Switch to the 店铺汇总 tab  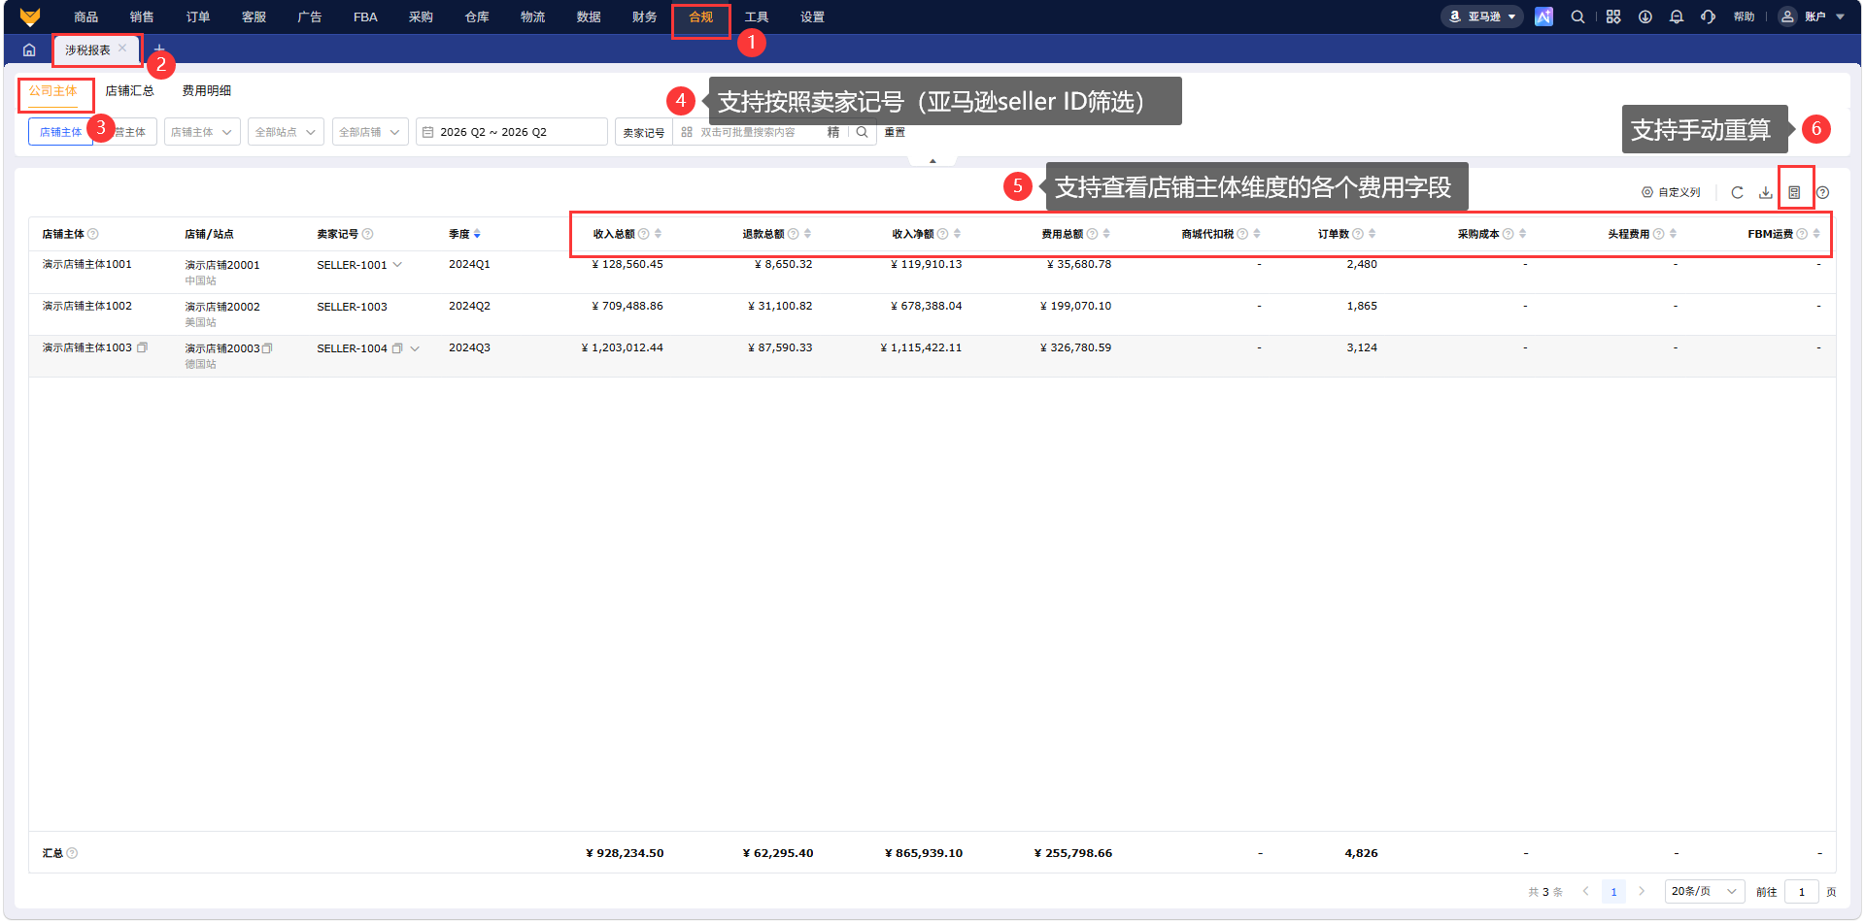click(x=129, y=91)
